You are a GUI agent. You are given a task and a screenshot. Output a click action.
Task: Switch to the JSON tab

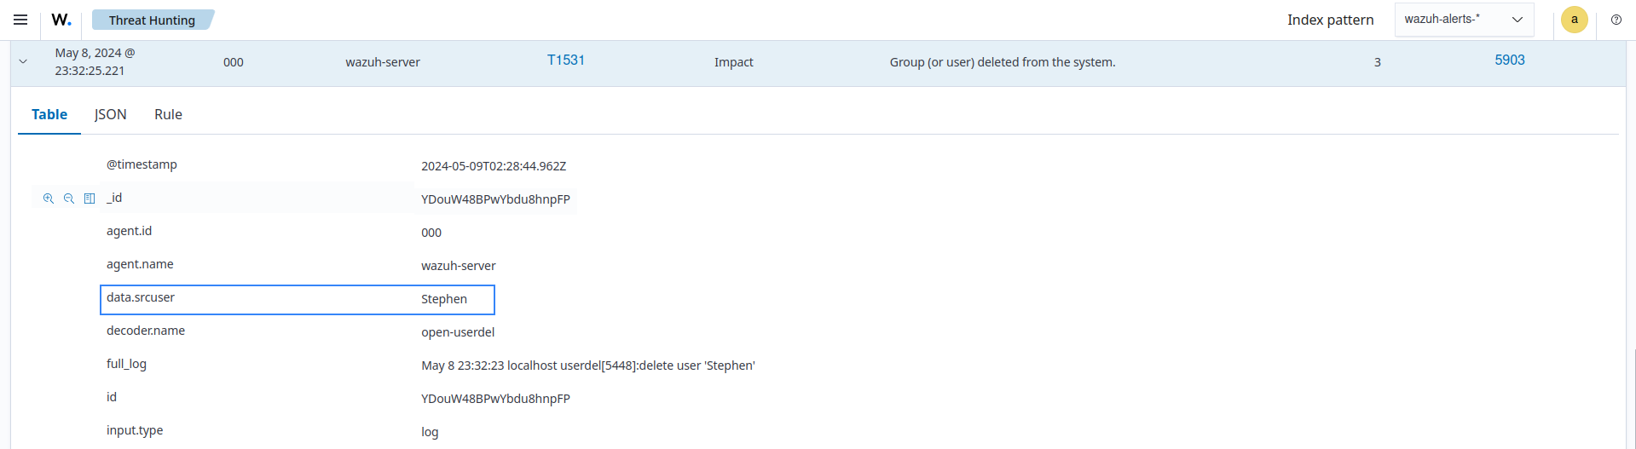[110, 114]
